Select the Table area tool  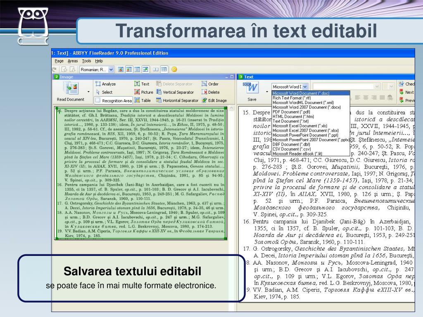pyautogui.click(x=143, y=101)
